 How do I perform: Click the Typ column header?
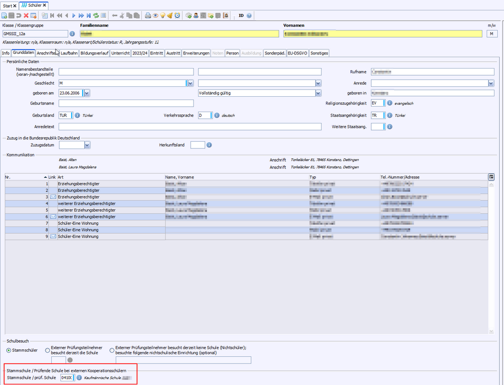tap(344, 177)
